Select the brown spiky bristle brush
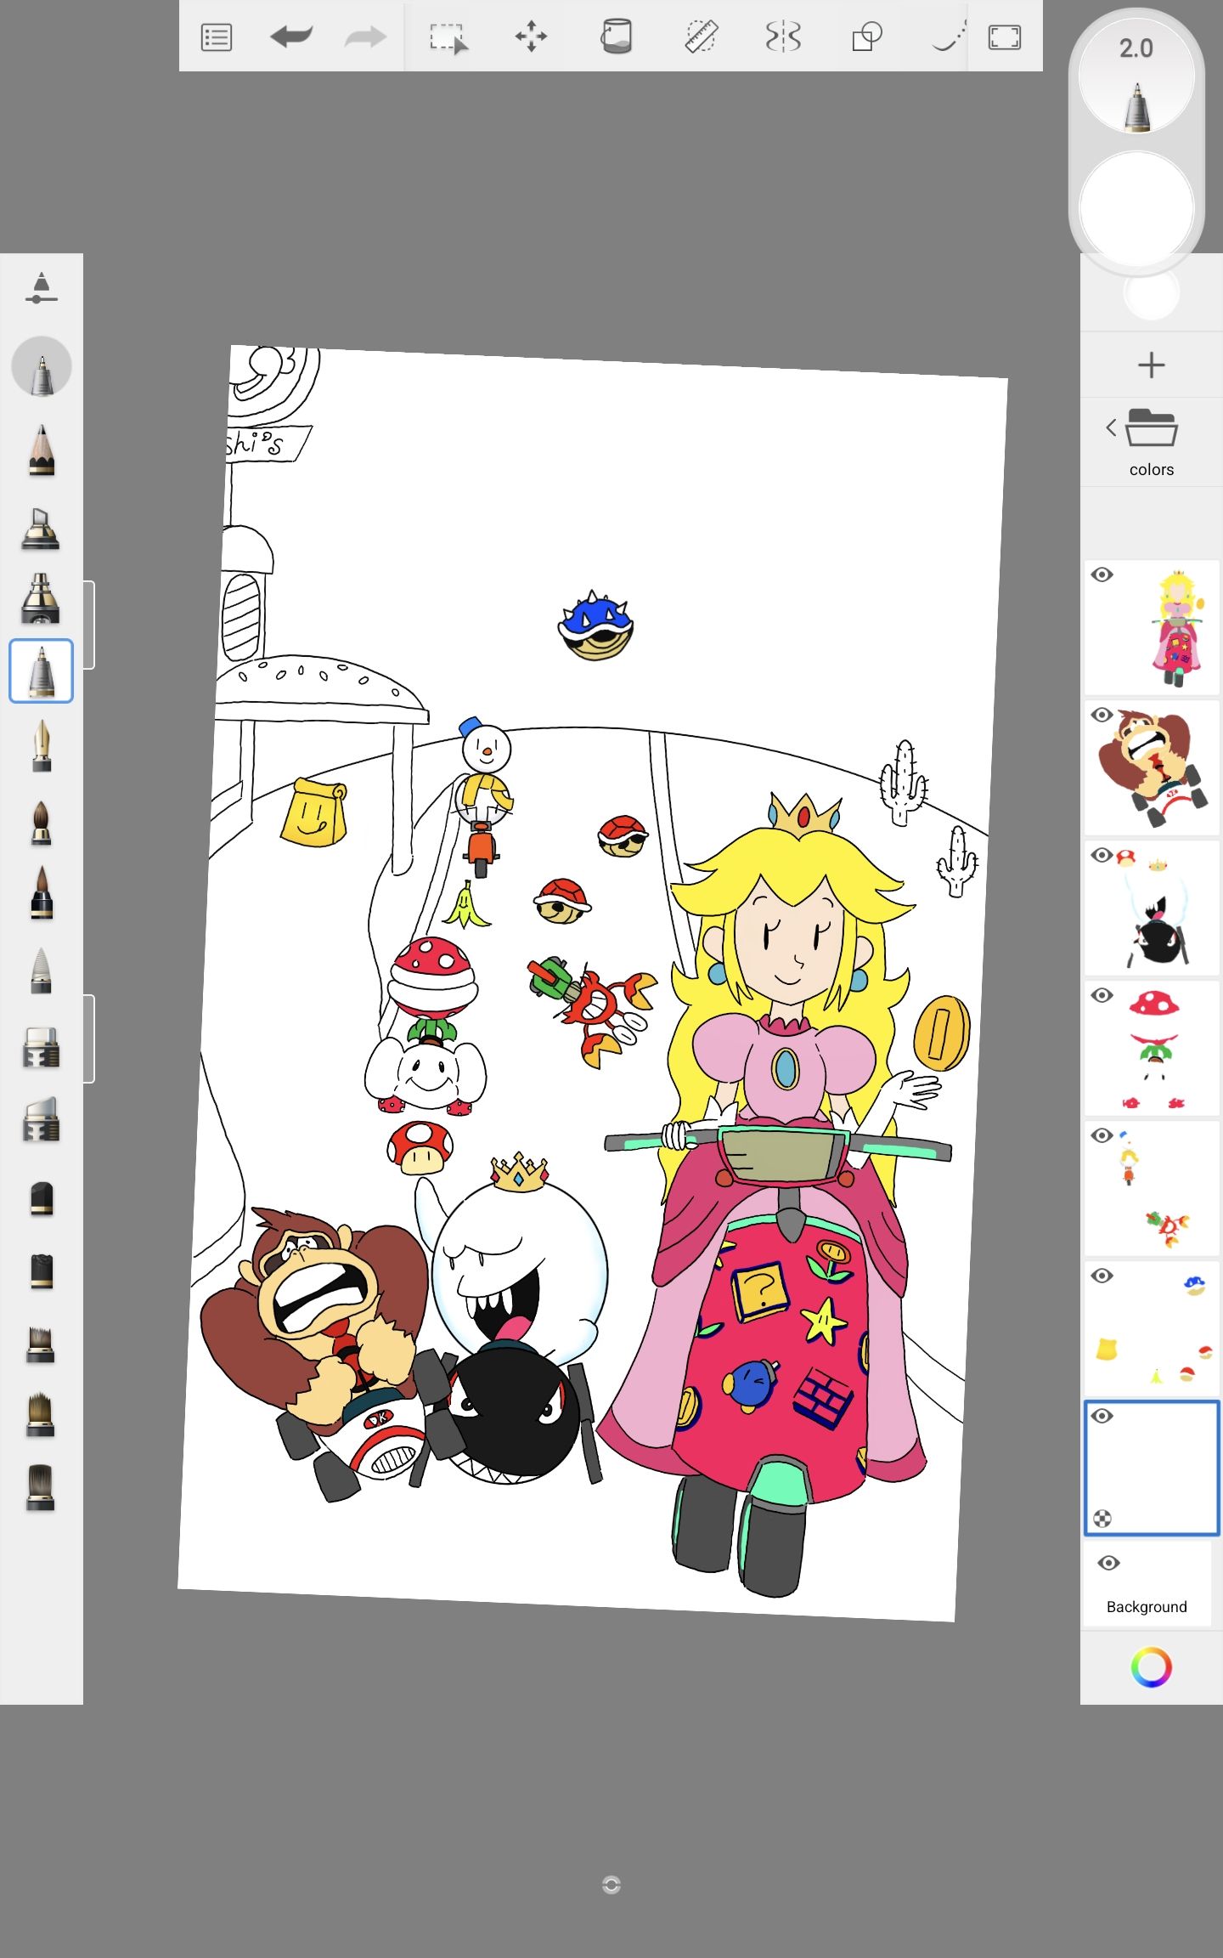Screen dimensions: 1223x1958 (x=42, y=1415)
